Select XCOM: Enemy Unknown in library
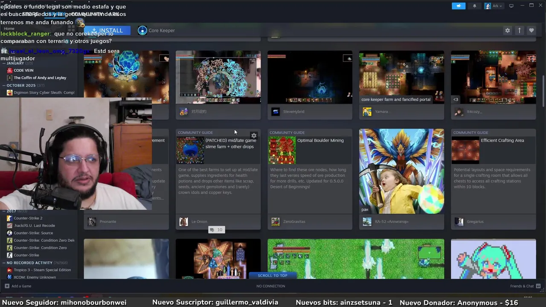 click(x=35, y=277)
